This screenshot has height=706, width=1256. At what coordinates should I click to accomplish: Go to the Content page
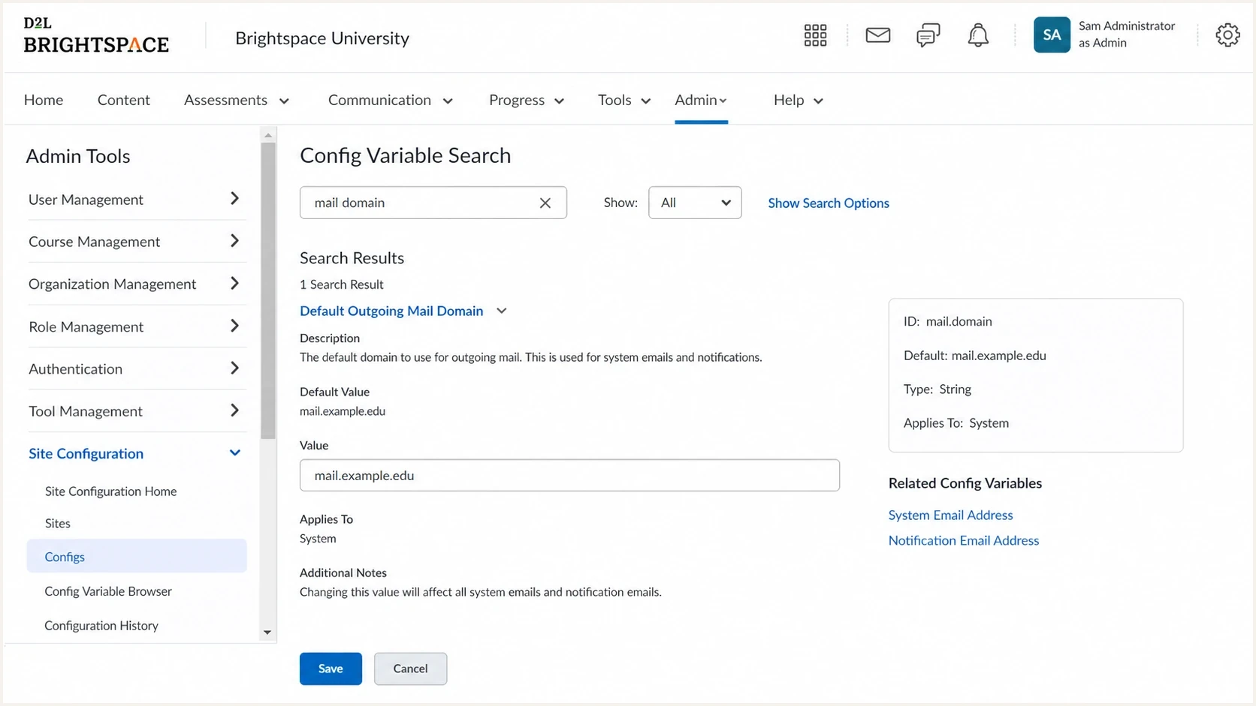124,100
